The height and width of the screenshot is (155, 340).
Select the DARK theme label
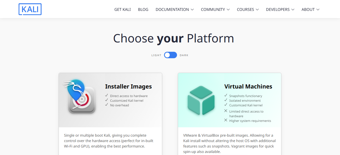(x=184, y=55)
